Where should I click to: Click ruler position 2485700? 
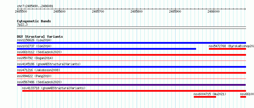(98, 11)
